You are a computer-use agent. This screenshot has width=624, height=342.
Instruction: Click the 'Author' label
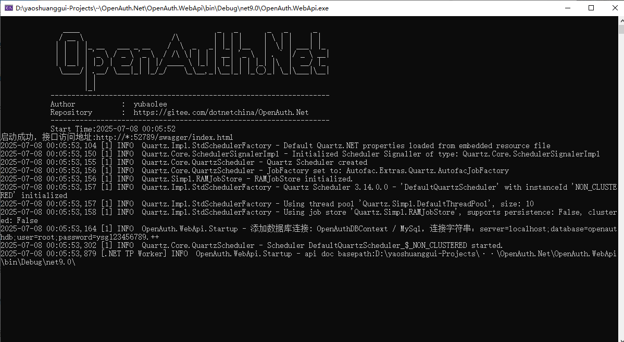coord(63,104)
